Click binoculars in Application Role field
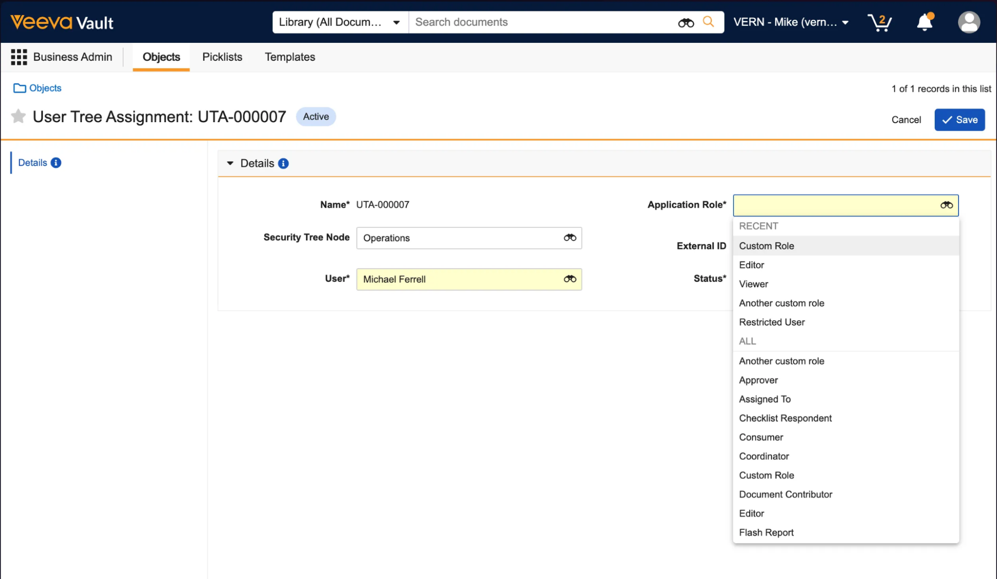Viewport: 997px width, 579px height. pos(946,205)
